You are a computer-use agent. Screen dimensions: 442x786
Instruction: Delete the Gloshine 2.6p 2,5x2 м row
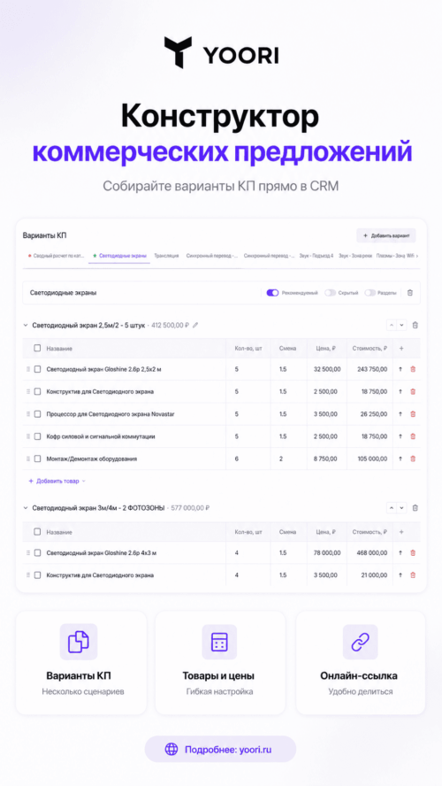coord(413,369)
